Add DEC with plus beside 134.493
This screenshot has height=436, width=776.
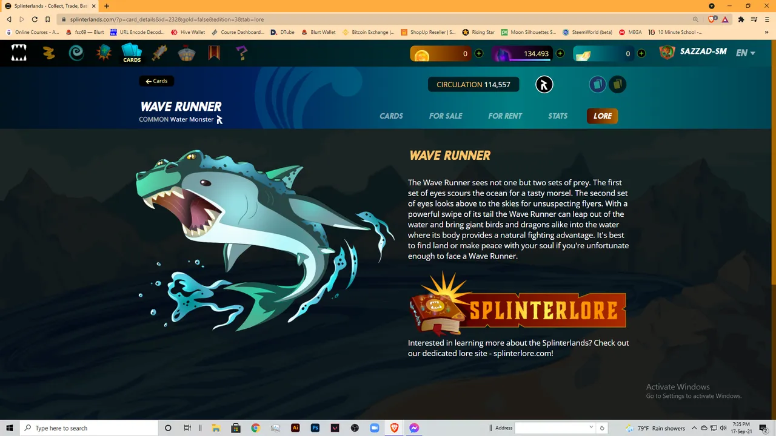tap(560, 53)
